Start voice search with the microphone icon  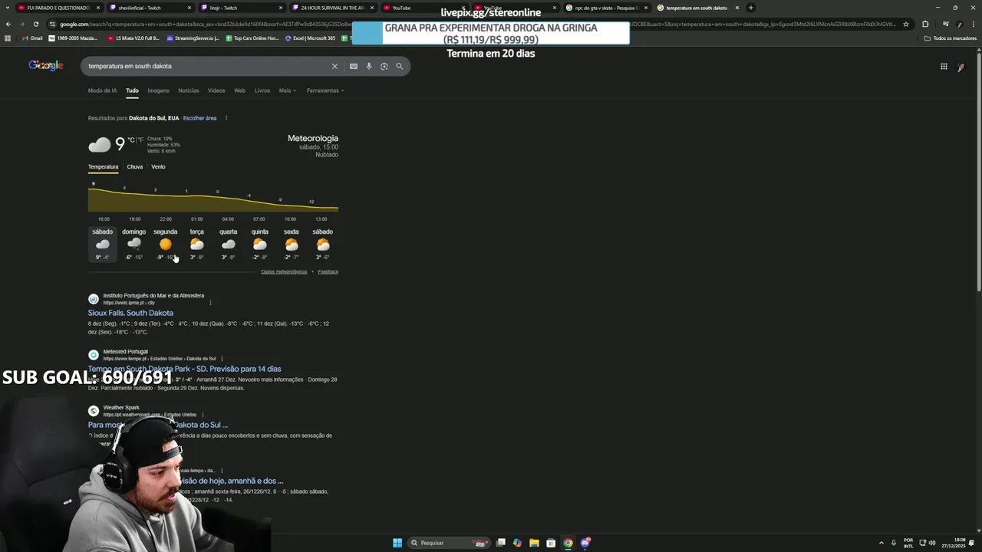369,66
